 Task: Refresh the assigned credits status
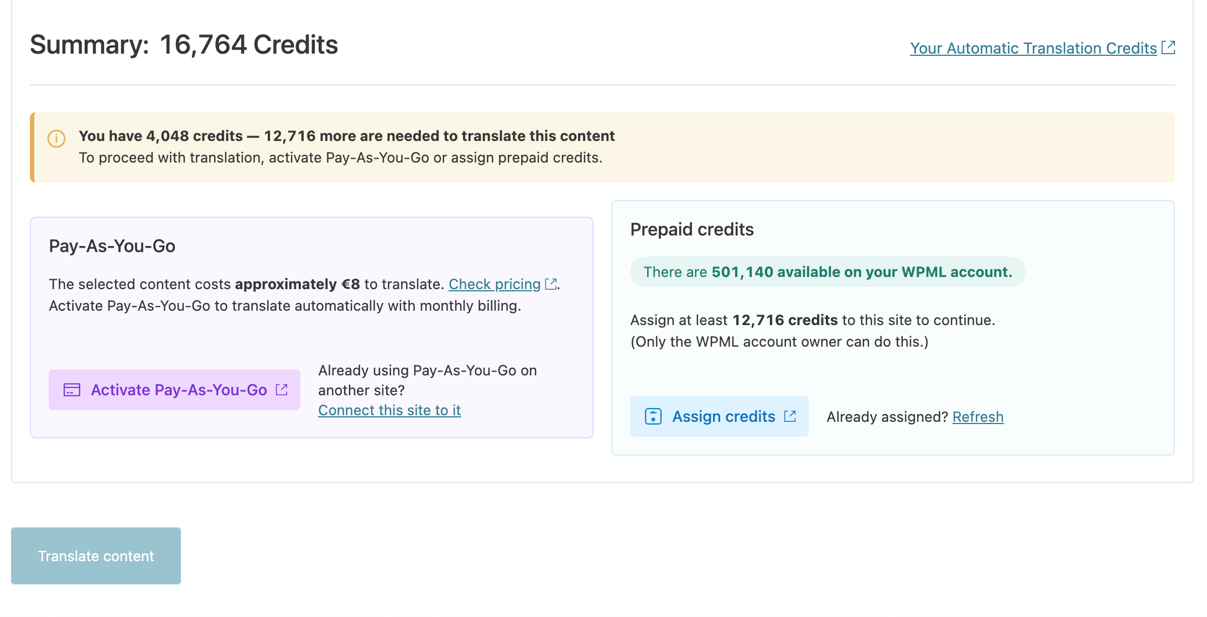tap(977, 417)
